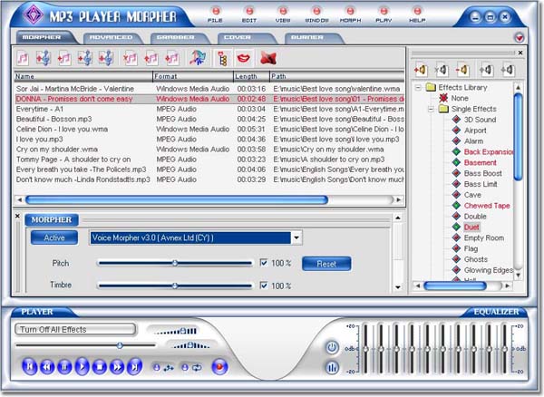This screenshot has height=397, width=544.
Task: Skip to the next track
Action: (134, 366)
